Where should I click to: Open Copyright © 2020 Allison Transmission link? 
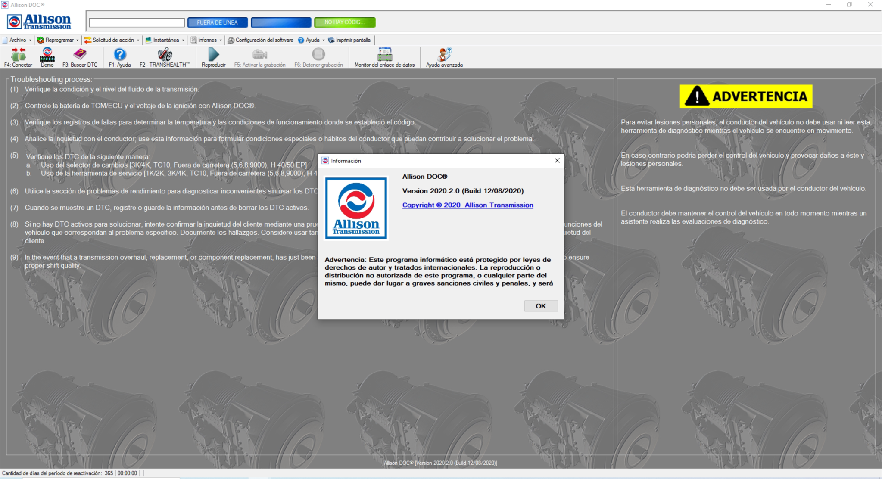(x=467, y=205)
